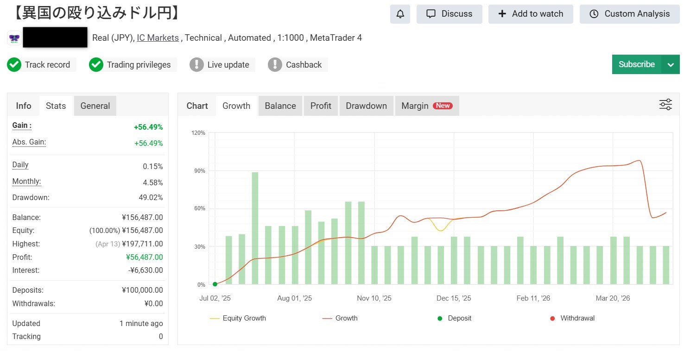Screen dimensions: 684x352
Task: Click the Cashback exclamation icon
Action: 275,65
